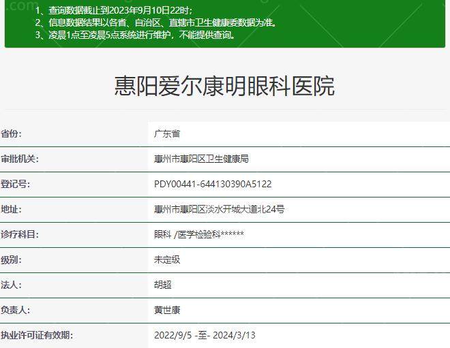The image size is (450, 348).
Task: Click the 法人 label
Action: pos(11,285)
